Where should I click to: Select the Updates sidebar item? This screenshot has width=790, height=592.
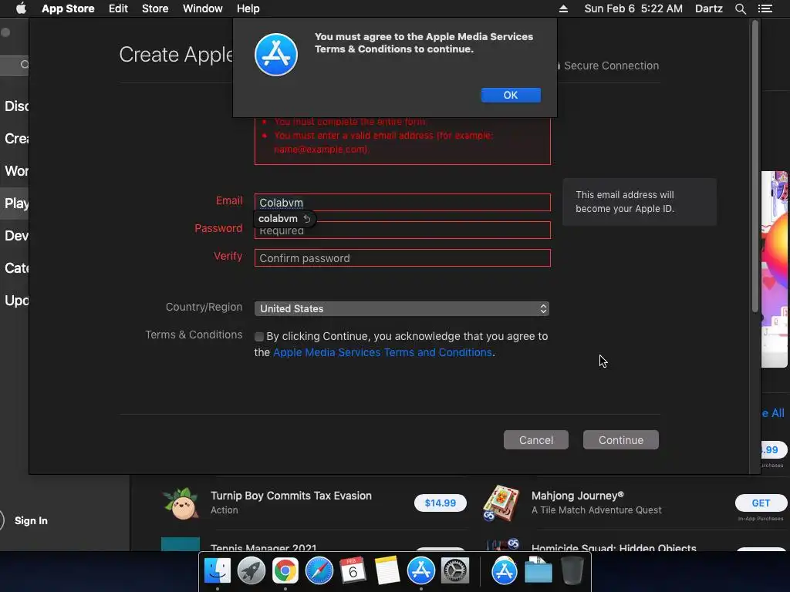click(x=15, y=300)
